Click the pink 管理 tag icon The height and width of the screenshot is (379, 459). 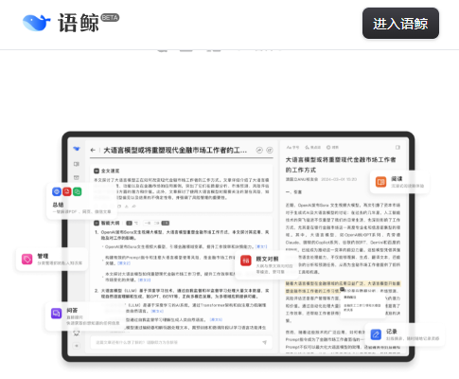pos(26,259)
